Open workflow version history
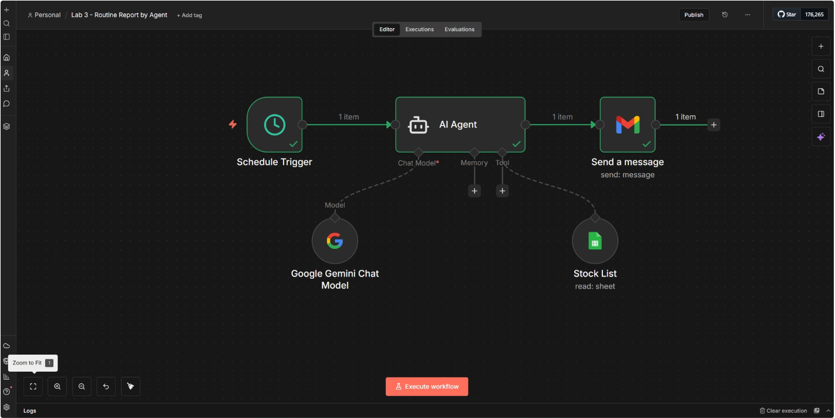The width and height of the screenshot is (835, 418). 726,15
